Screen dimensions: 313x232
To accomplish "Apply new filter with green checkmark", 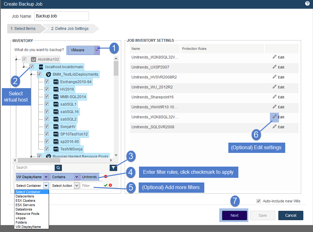I will [x=106, y=185].
